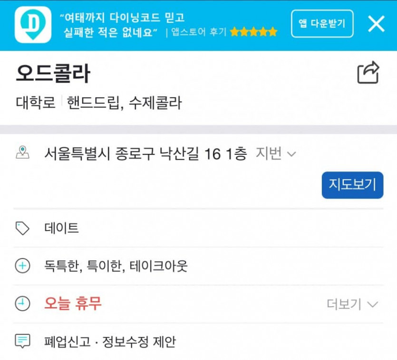This screenshot has width=397, height=360.
Task: Open the map with 지도보기 button
Action: 352,185
